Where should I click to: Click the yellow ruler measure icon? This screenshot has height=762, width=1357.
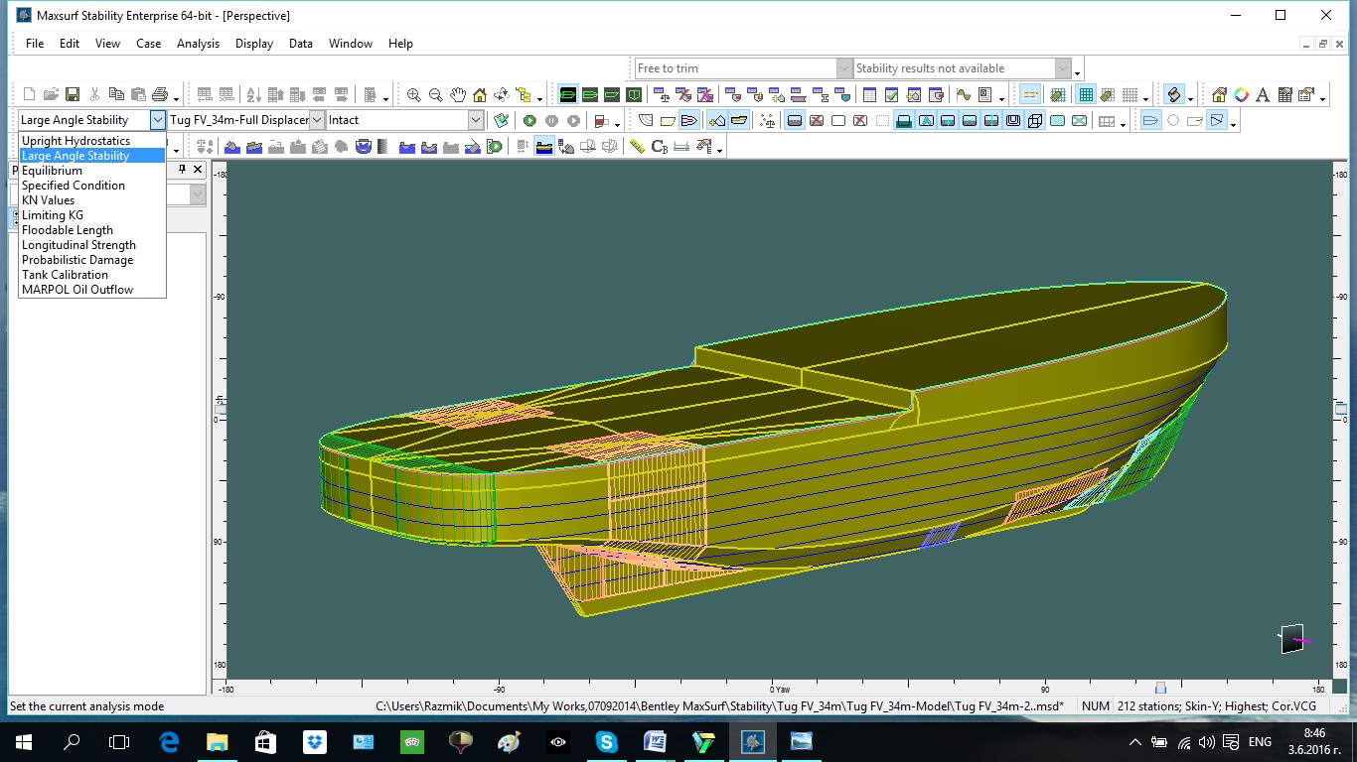637,147
